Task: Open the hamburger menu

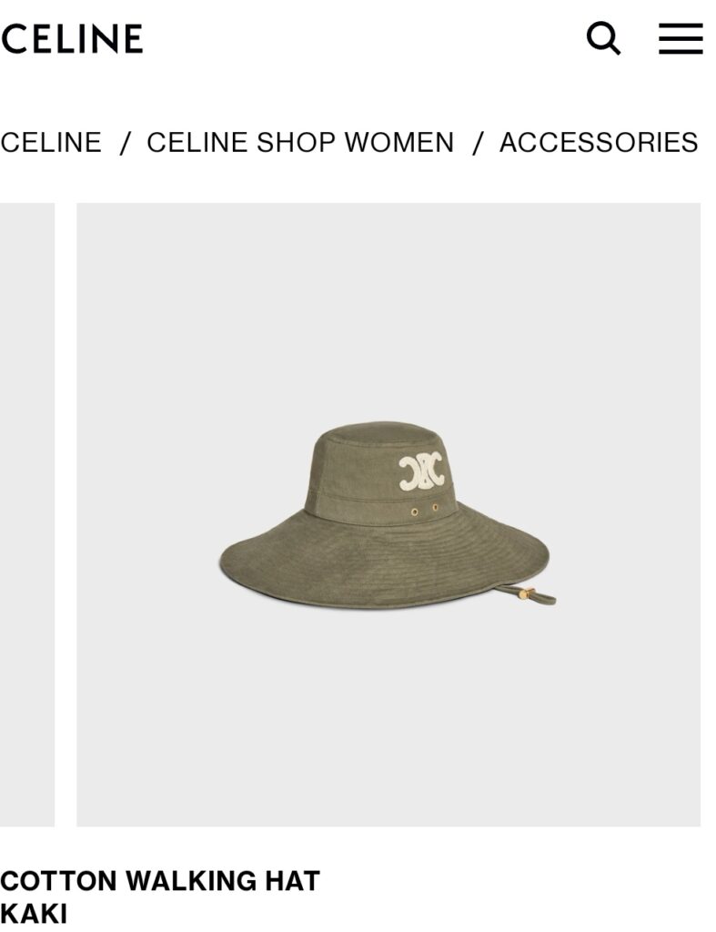Action: point(681,38)
